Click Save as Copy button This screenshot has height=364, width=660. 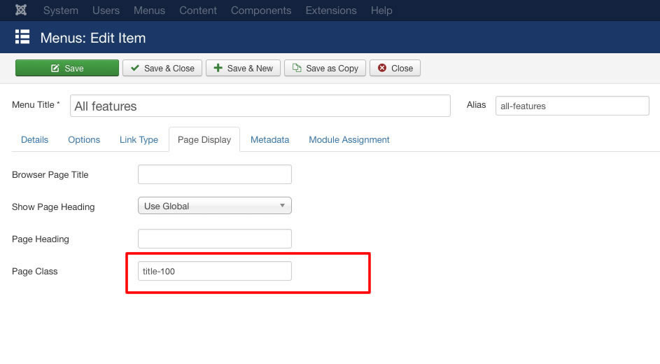pyautogui.click(x=325, y=68)
